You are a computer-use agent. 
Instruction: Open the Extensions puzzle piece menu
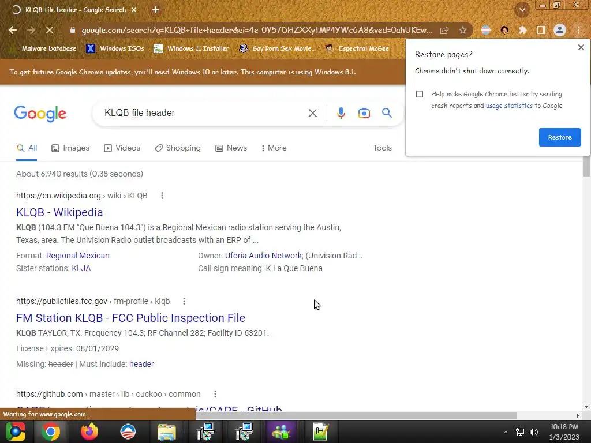coord(522,30)
